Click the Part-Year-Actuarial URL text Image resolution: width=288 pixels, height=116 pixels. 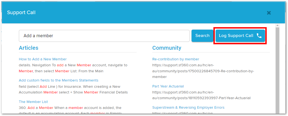(x=201, y=95)
